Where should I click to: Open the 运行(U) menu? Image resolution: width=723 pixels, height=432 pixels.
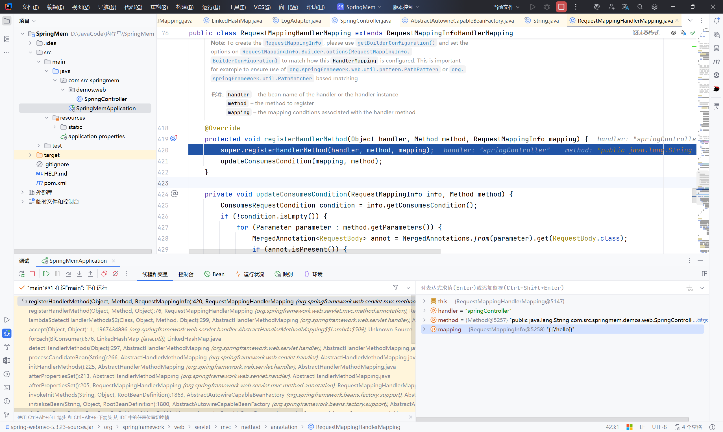(211, 7)
